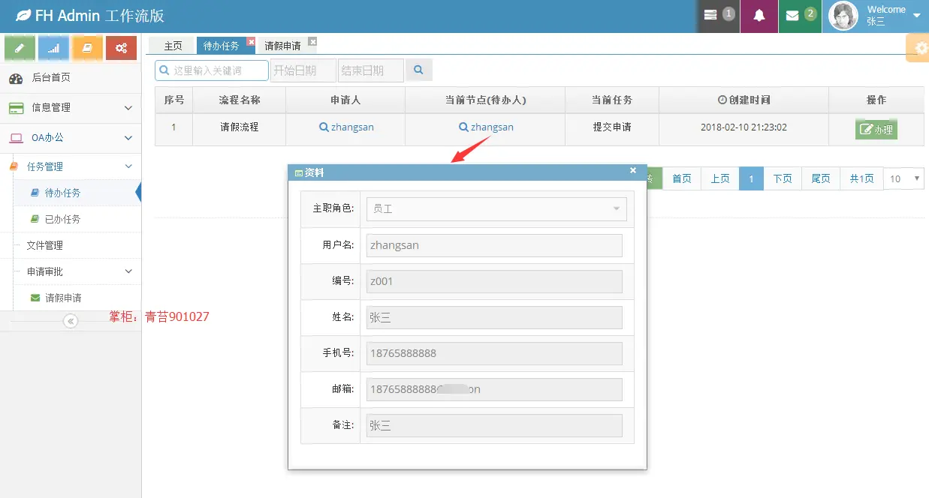The image size is (929, 498).
Task: Click the red gears shortcut button
Action: point(121,48)
